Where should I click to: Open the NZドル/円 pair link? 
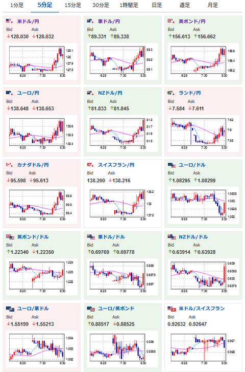click(x=110, y=93)
